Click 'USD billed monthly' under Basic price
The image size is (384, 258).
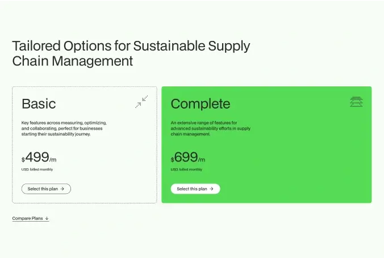point(36,169)
